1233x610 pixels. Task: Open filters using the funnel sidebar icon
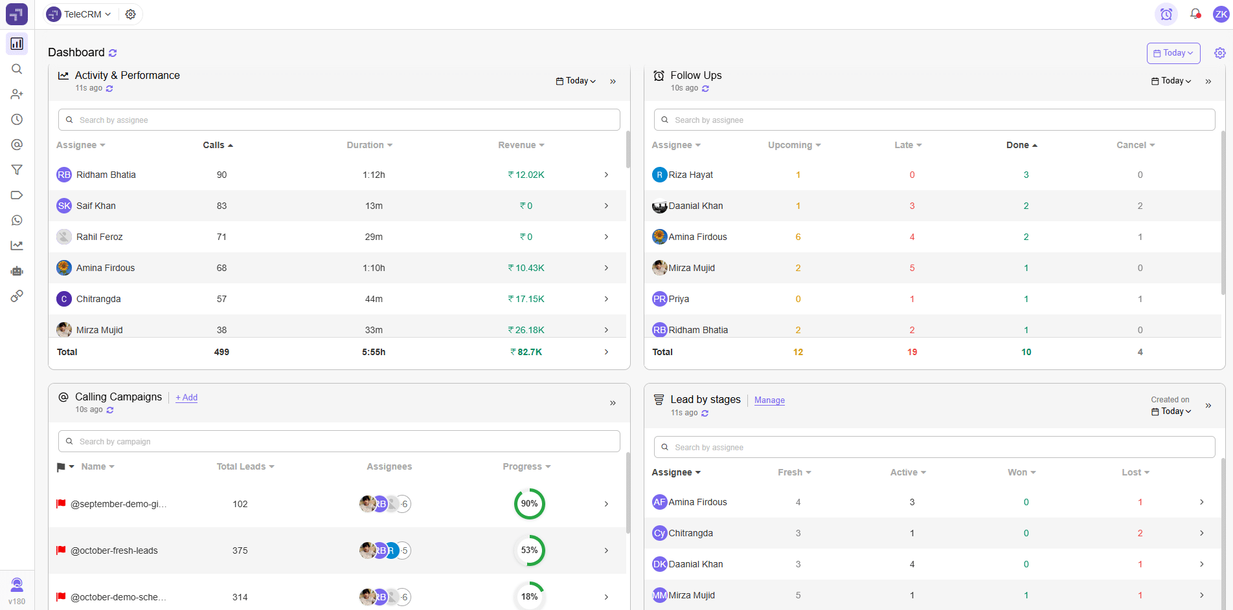pos(17,169)
